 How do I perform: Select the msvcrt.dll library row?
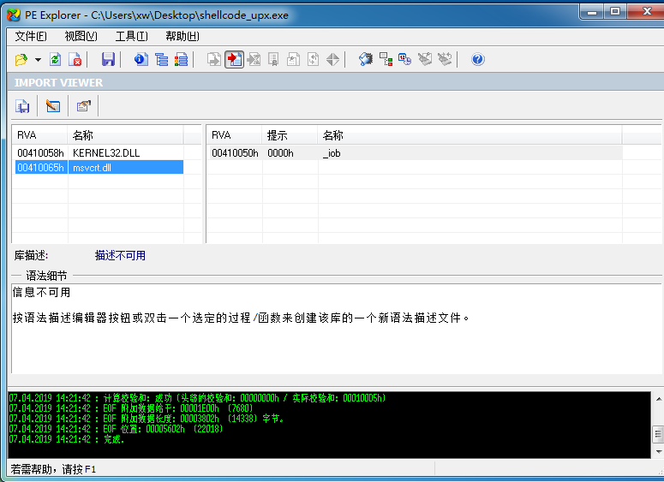coord(99,168)
